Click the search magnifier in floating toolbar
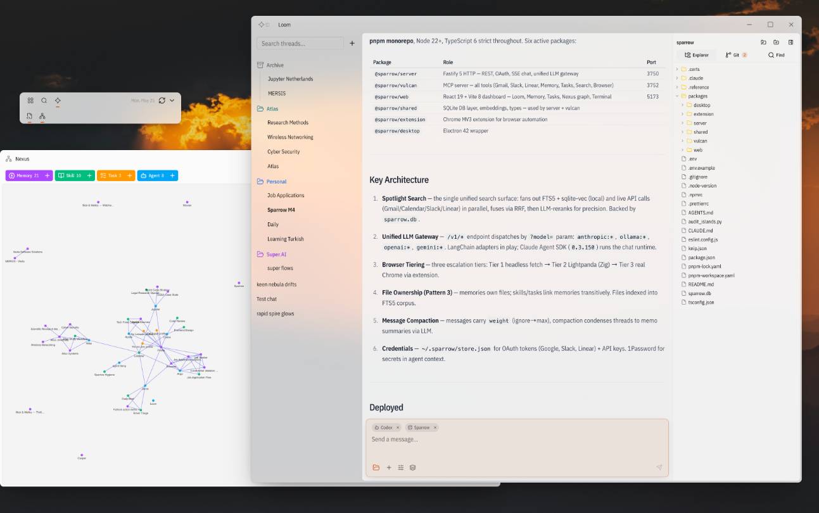Image resolution: width=819 pixels, height=513 pixels. [44, 100]
